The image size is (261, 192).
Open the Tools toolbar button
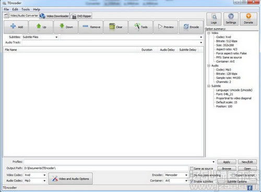click(x=141, y=27)
